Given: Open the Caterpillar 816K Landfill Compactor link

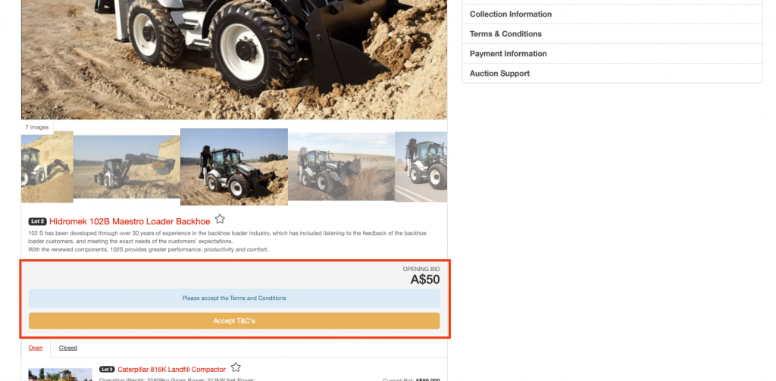Looking at the screenshot, I should [172, 370].
